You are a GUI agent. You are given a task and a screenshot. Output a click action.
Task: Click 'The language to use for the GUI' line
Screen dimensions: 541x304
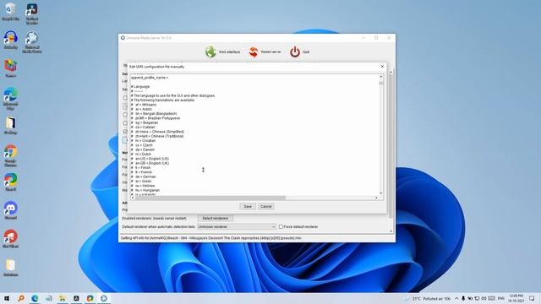click(173, 95)
